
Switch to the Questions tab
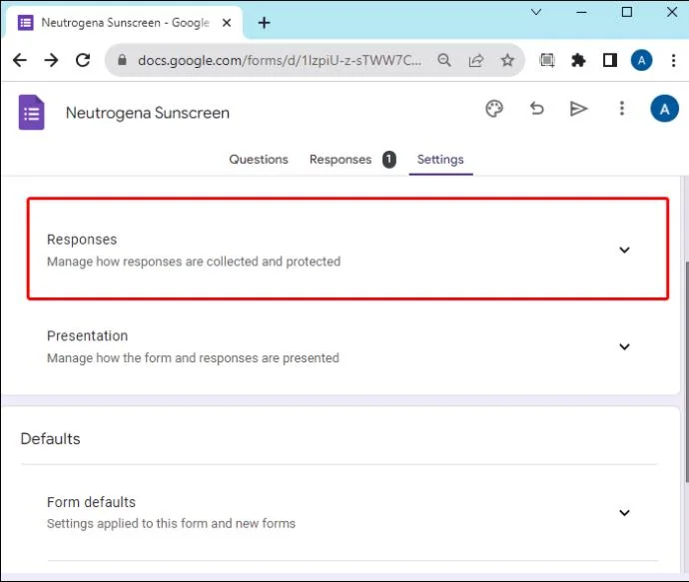259,159
